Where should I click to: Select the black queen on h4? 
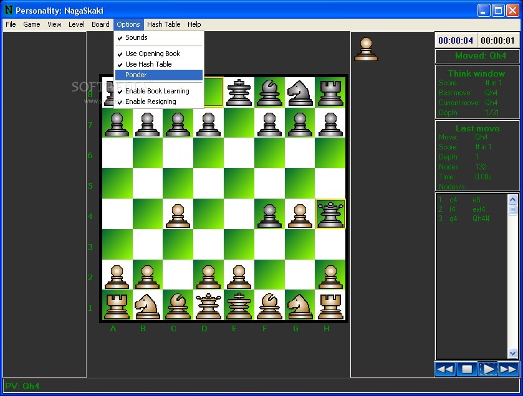coord(330,214)
